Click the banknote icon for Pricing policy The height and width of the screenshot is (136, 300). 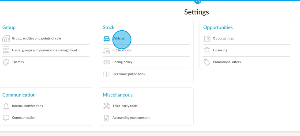107,62
